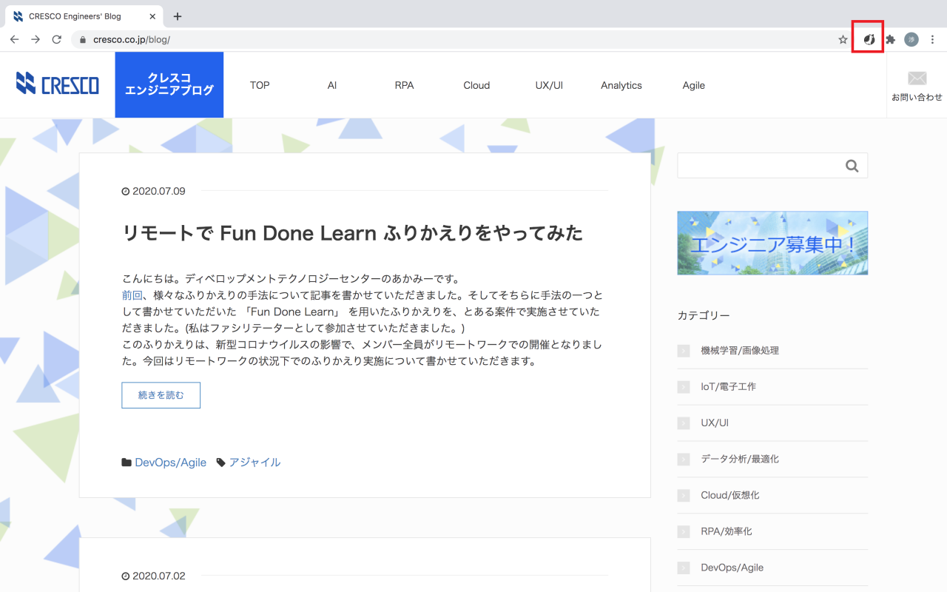Open the DevOps/Agile category link under article
Image resolution: width=947 pixels, height=592 pixels.
pyautogui.click(x=170, y=462)
